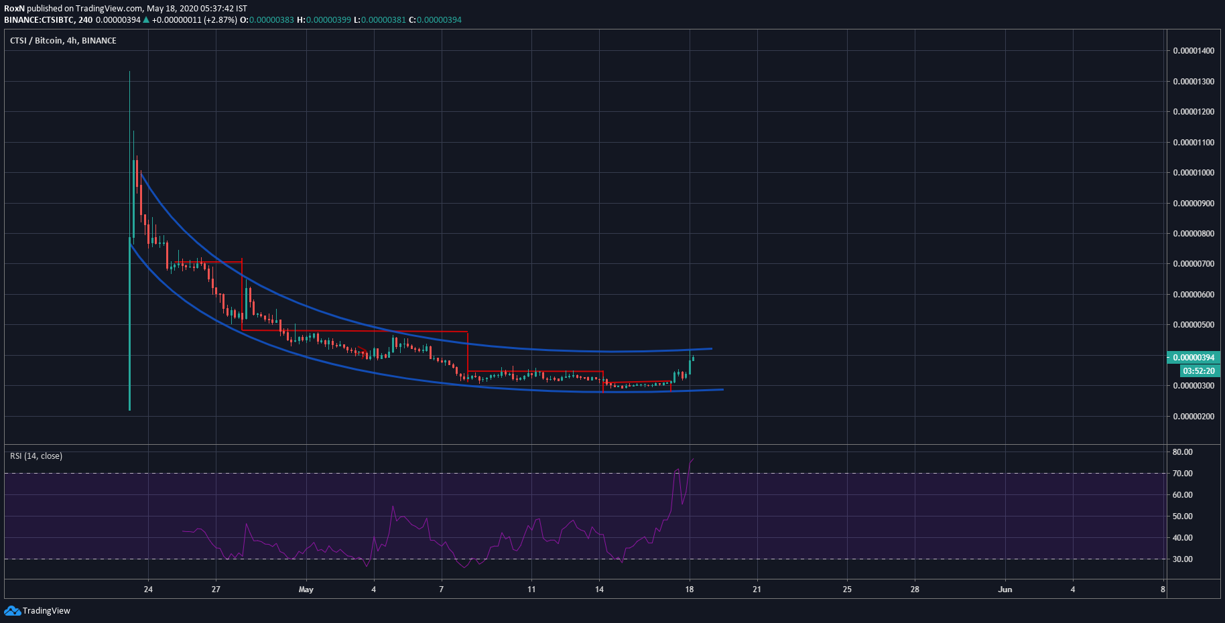Click the close value C:0.00000394
The image size is (1225, 623).
(436, 20)
